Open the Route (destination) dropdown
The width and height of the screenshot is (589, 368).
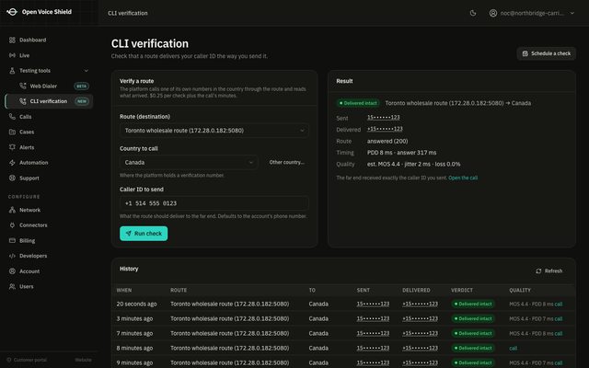click(214, 131)
